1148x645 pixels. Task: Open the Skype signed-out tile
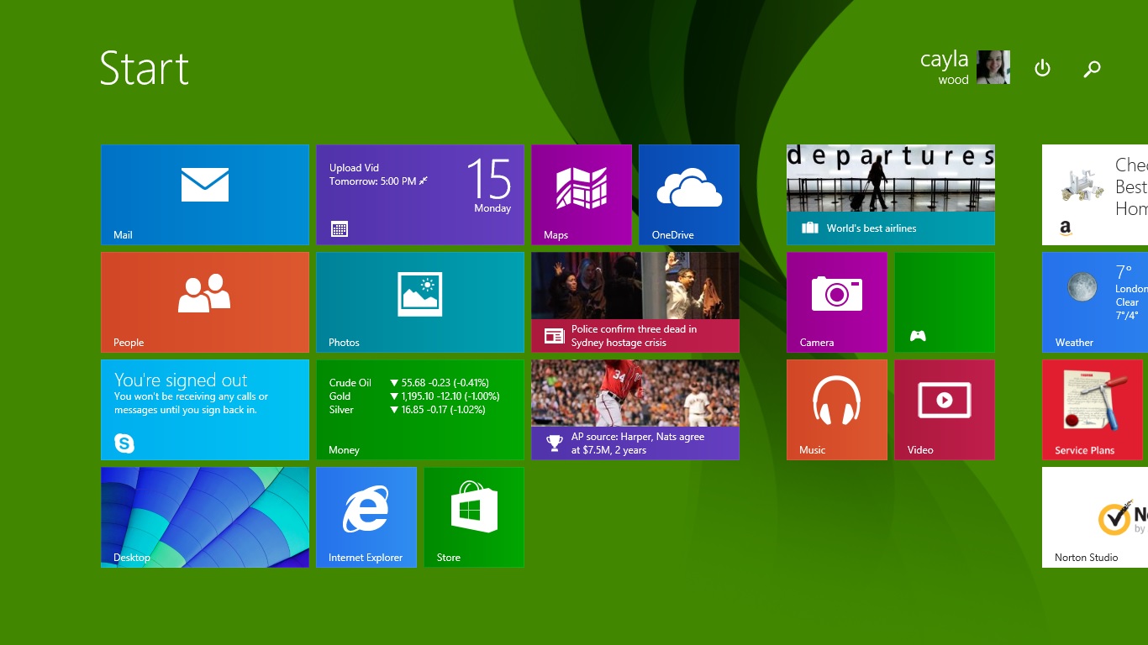[x=205, y=410]
